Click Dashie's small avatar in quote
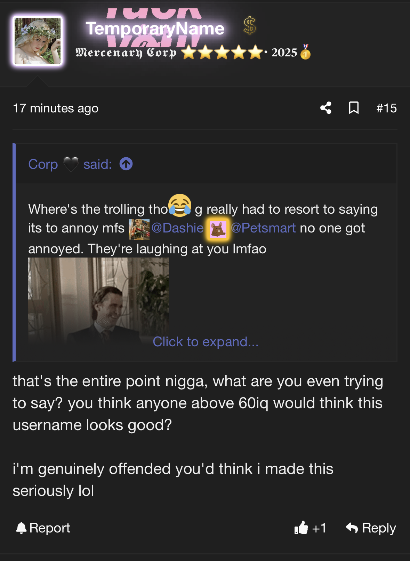 [139, 229]
